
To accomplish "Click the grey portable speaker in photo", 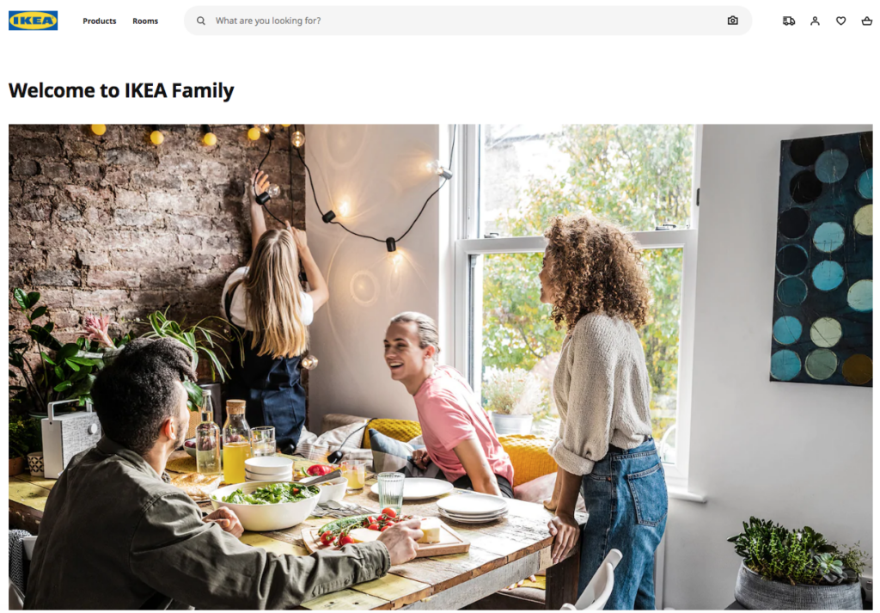I will pyautogui.click(x=70, y=438).
